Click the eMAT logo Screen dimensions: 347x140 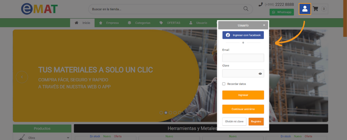pyautogui.click(x=39, y=9)
